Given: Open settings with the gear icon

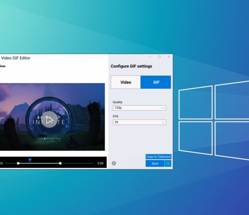Looking at the screenshot, I should tap(114, 163).
